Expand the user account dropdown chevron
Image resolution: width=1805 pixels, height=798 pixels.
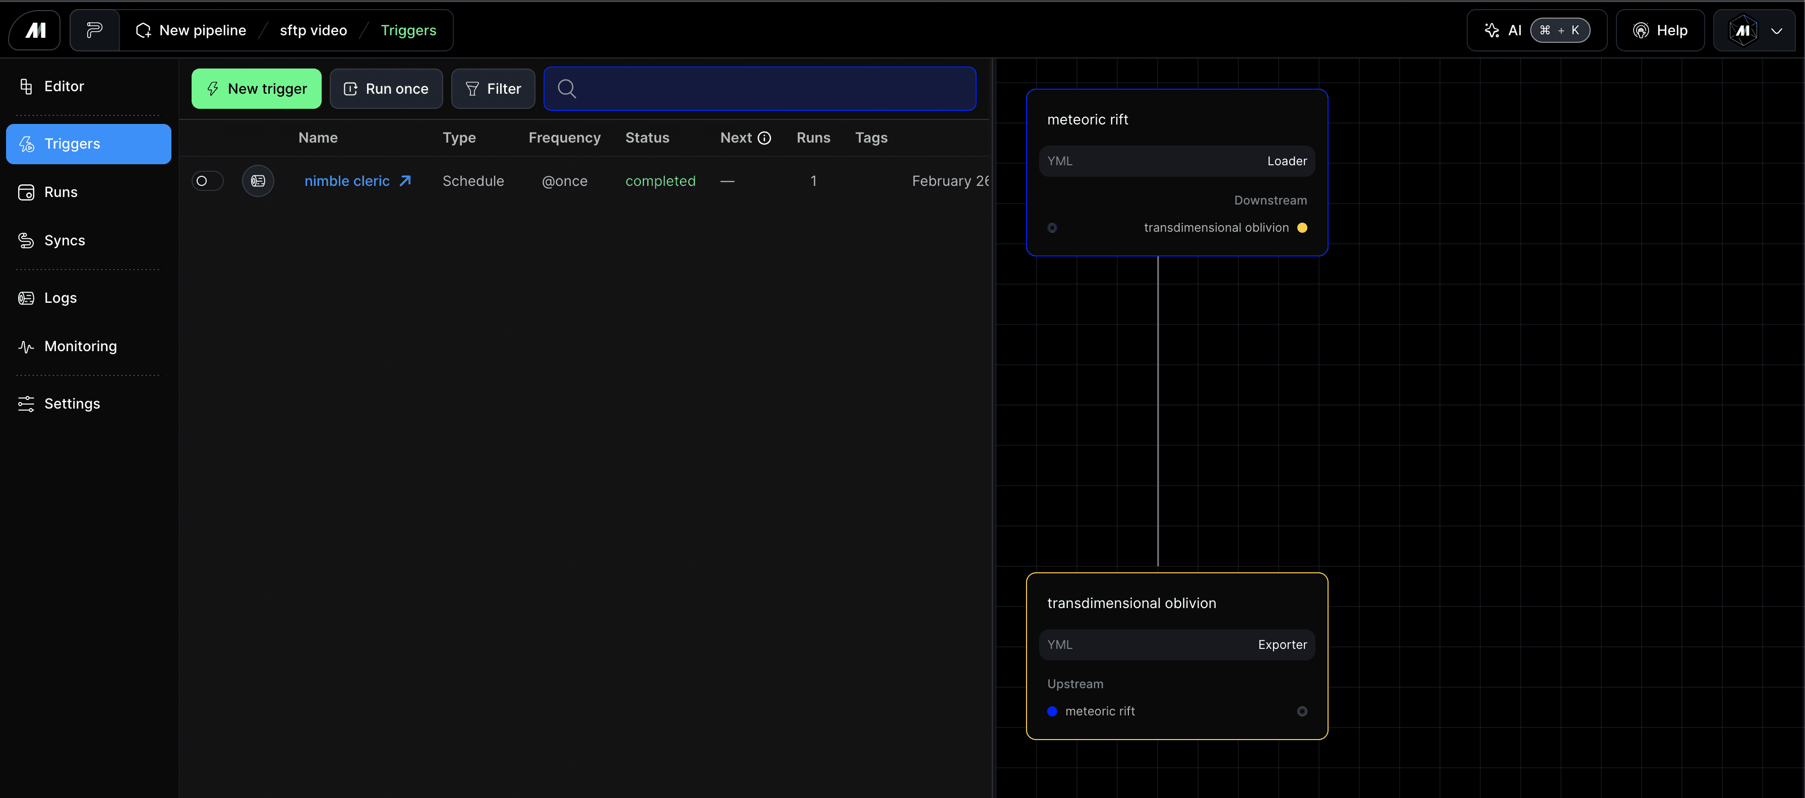[1776, 31]
